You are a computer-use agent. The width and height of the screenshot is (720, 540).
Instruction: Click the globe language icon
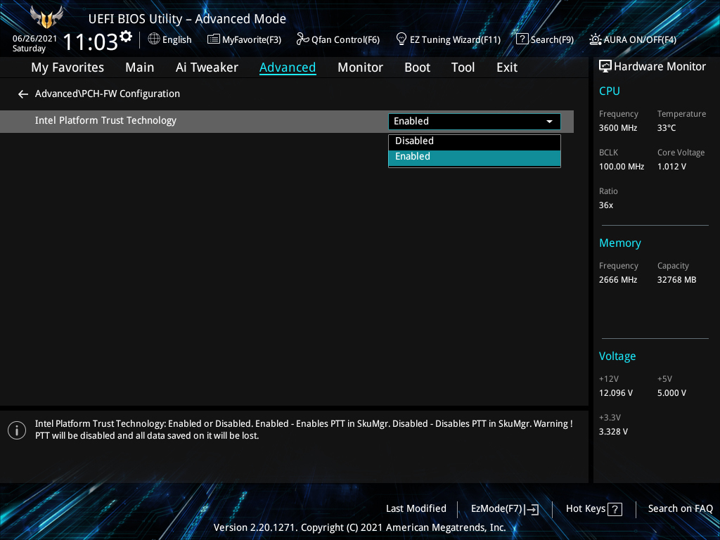click(x=154, y=39)
